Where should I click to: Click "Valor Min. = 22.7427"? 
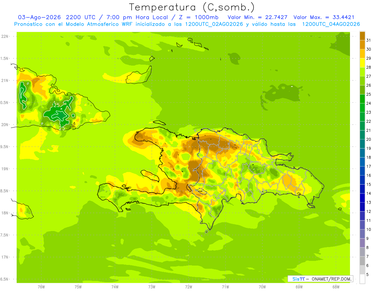click(258, 17)
